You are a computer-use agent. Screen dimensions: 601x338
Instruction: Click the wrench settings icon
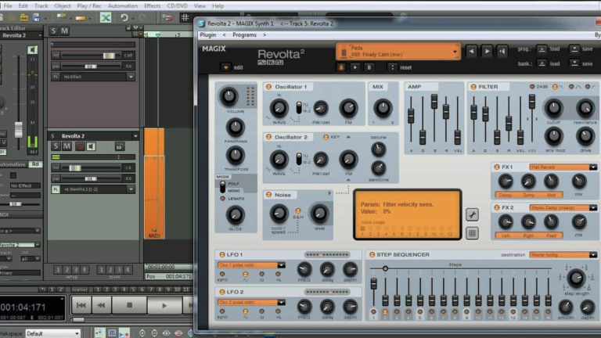[x=472, y=215]
